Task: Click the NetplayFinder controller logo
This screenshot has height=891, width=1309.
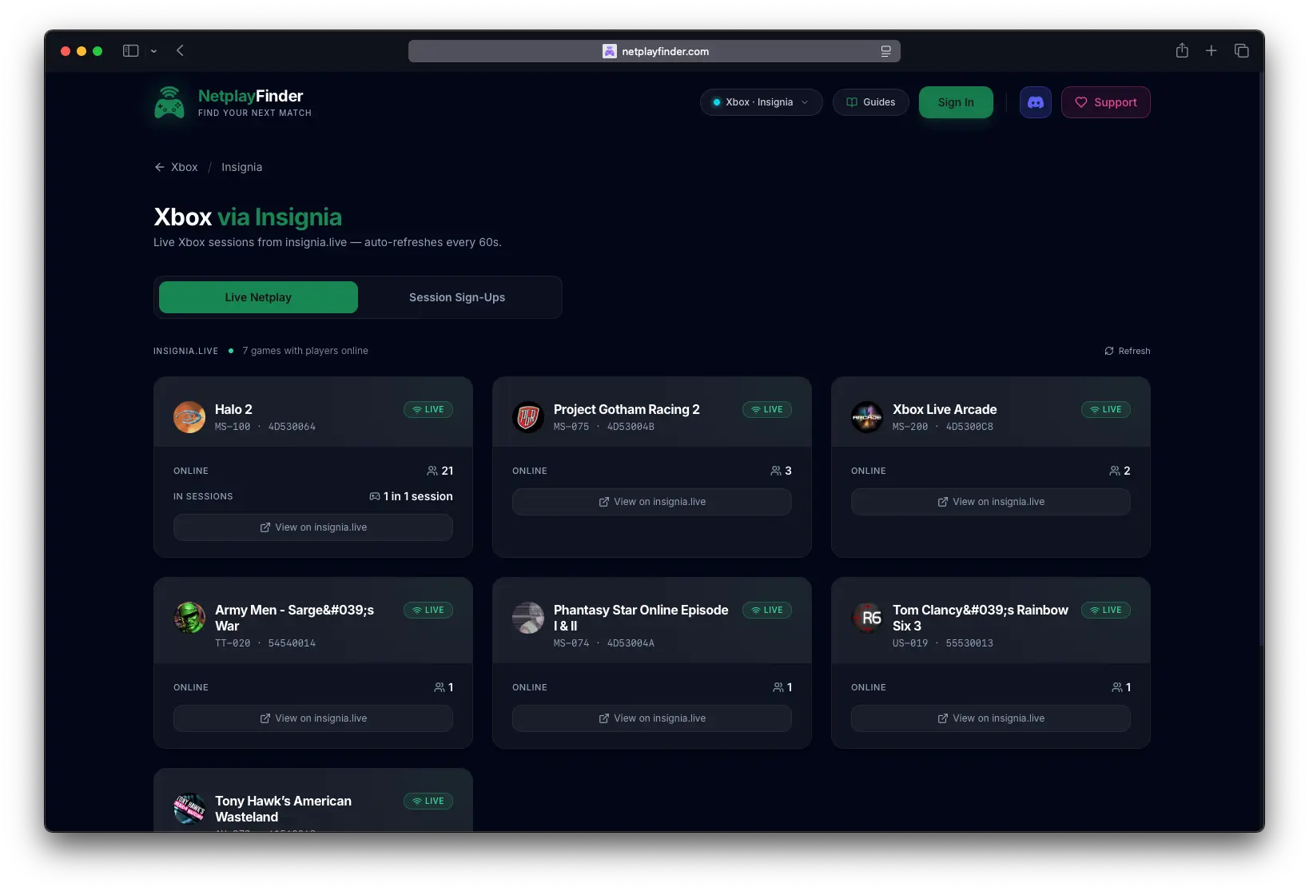Action: coord(169,102)
